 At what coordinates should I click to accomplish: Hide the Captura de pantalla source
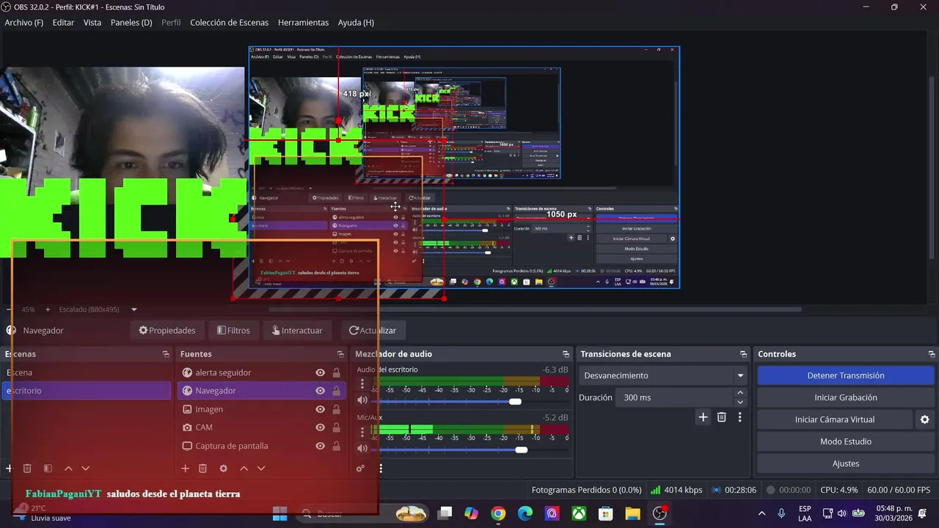coord(320,446)
